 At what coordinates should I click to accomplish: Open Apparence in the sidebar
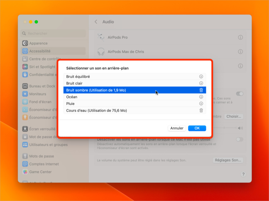tap(53, 44)
